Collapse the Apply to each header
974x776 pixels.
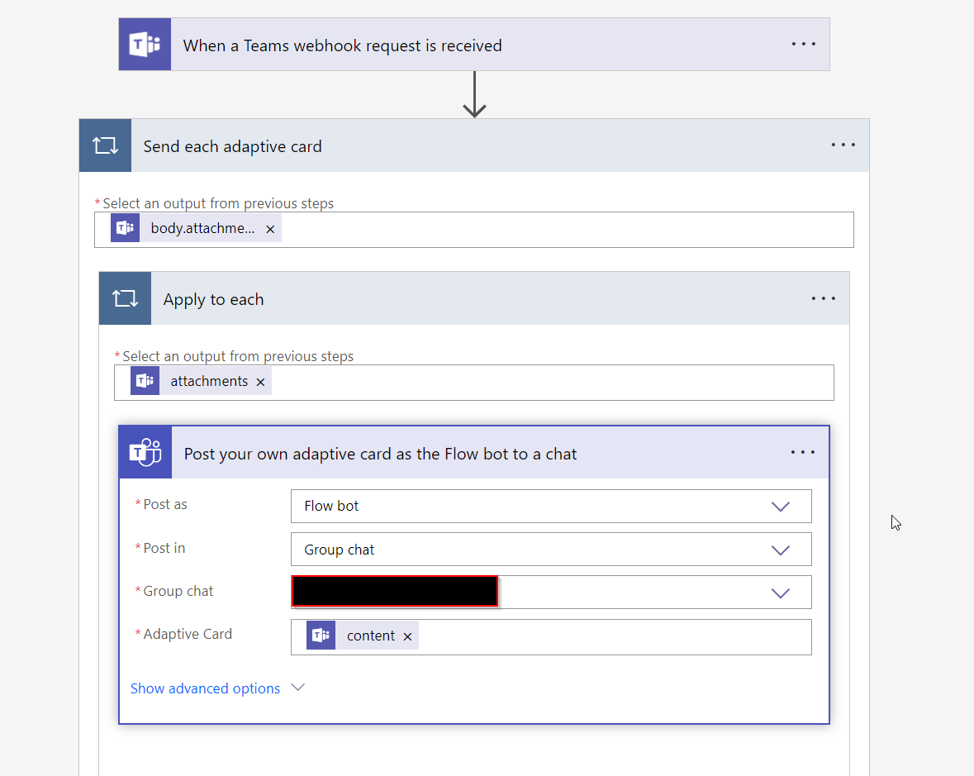[474, 298]
